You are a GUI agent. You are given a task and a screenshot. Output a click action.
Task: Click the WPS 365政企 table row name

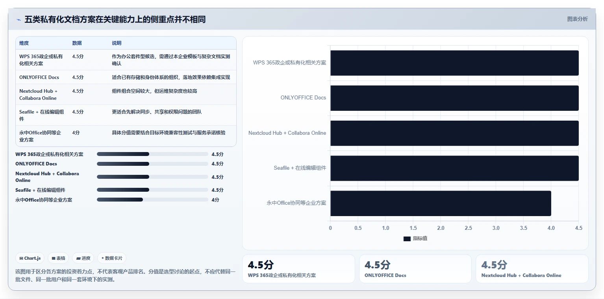coord(41,60)
